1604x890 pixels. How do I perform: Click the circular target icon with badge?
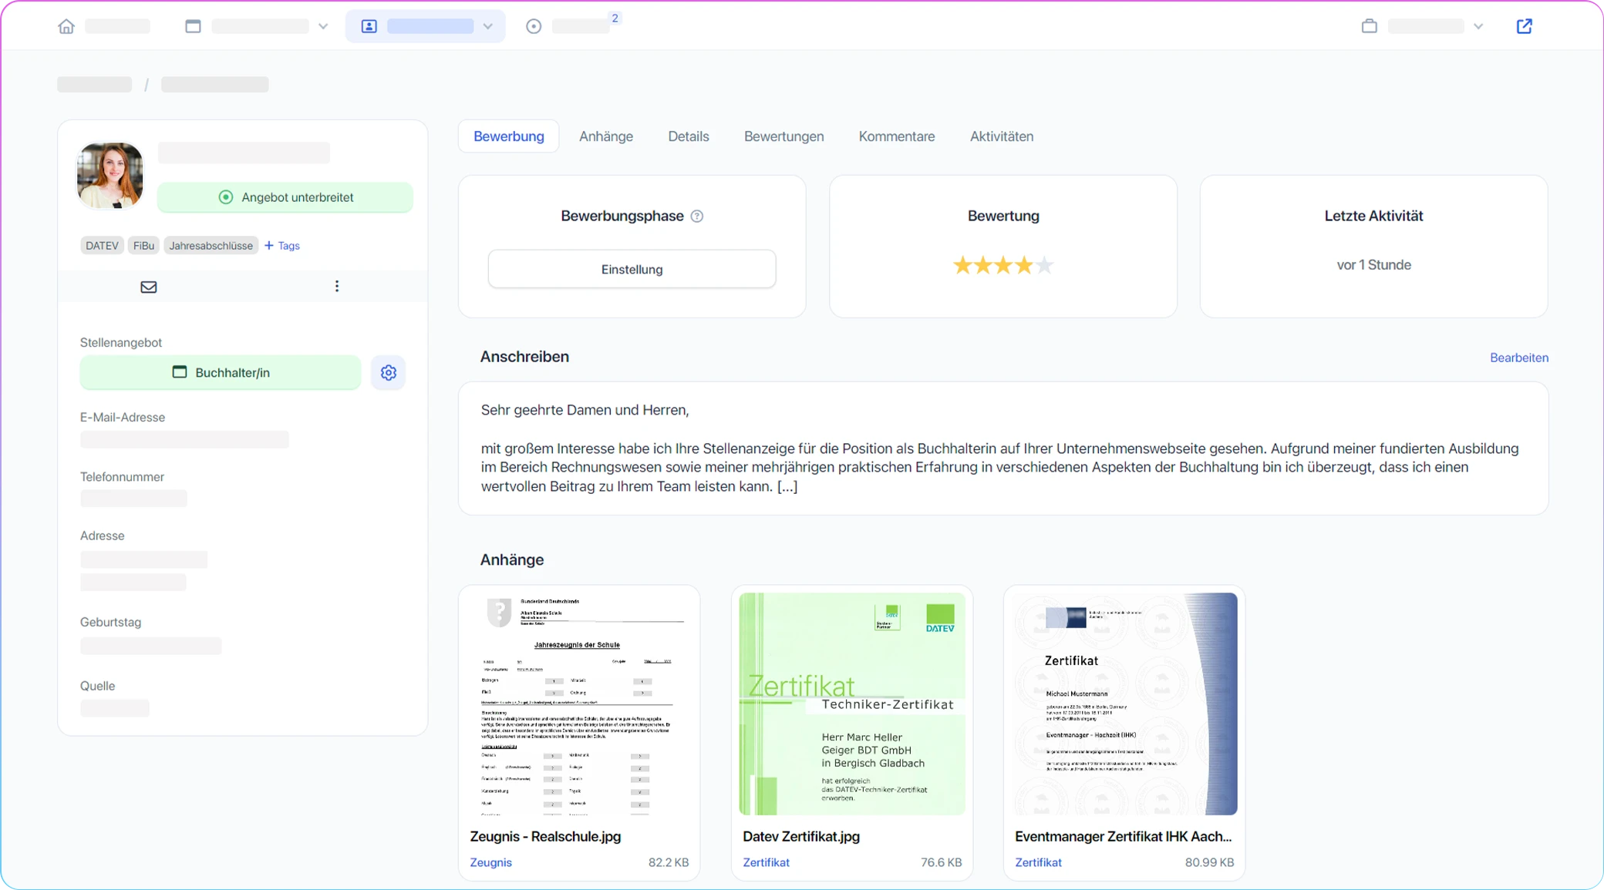(534, 26)
